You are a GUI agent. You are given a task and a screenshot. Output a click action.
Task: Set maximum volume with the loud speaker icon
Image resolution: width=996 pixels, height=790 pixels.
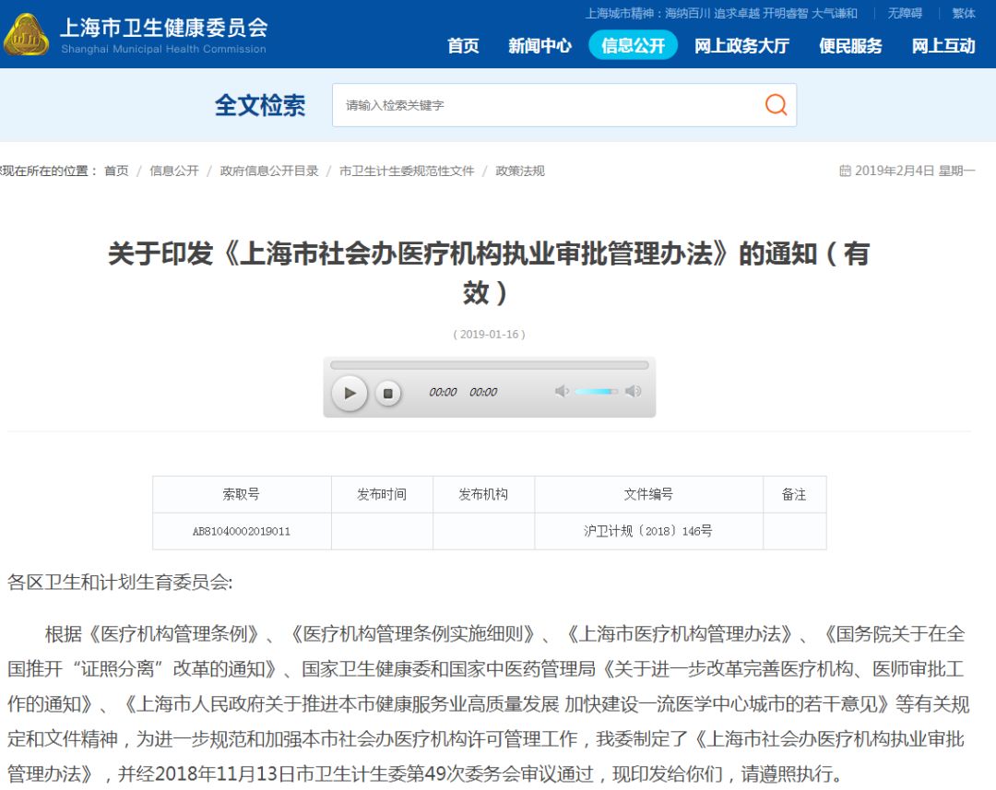[633, 391]
